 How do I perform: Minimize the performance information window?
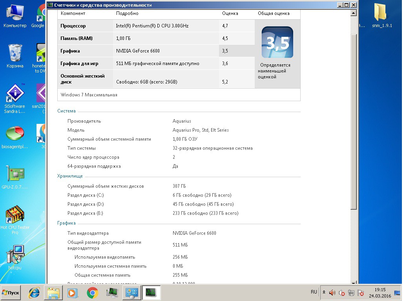click(340, 5)
